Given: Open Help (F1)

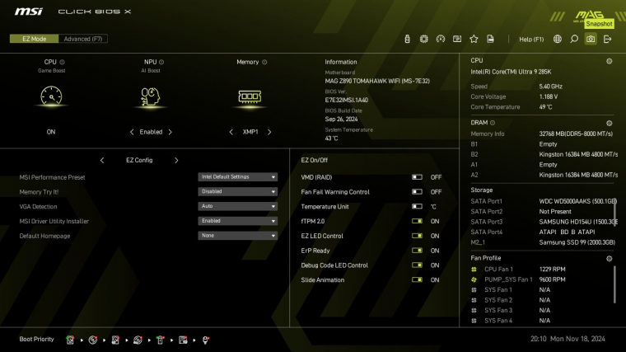Looking at the screenshot, I should (531, 39).
